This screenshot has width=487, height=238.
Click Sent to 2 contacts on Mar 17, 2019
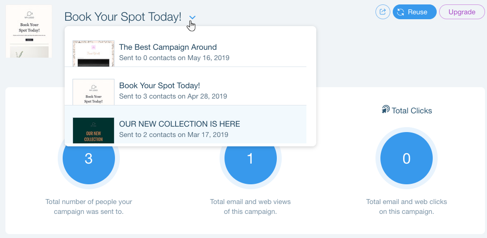pos(174,135)
